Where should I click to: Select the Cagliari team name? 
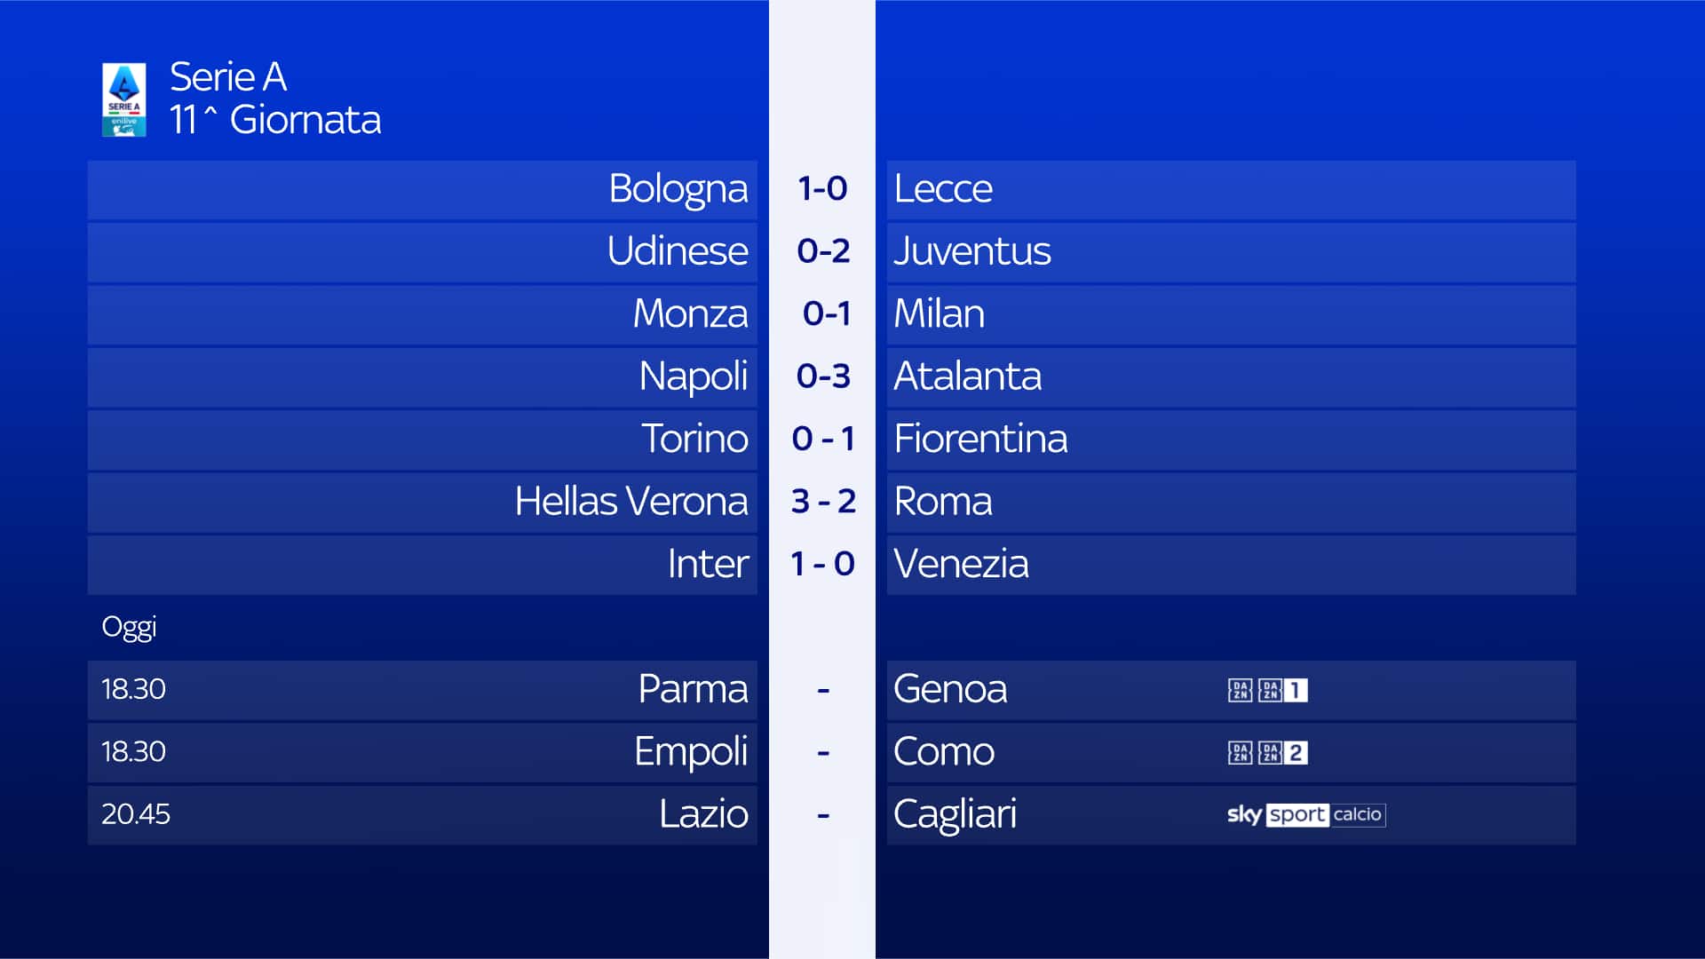pyautogui.click(x=955, y=814)
